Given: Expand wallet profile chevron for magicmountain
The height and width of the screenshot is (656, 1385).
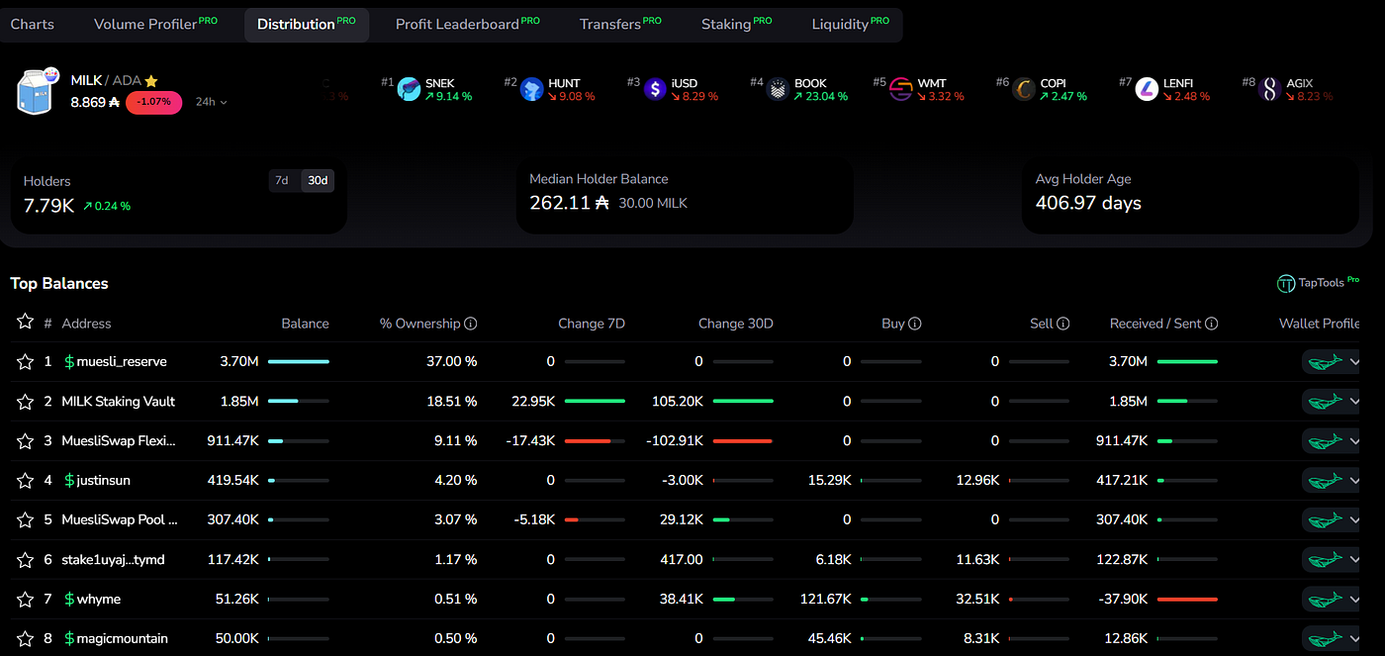Looking at the screenshot, I should (1353, 640).
